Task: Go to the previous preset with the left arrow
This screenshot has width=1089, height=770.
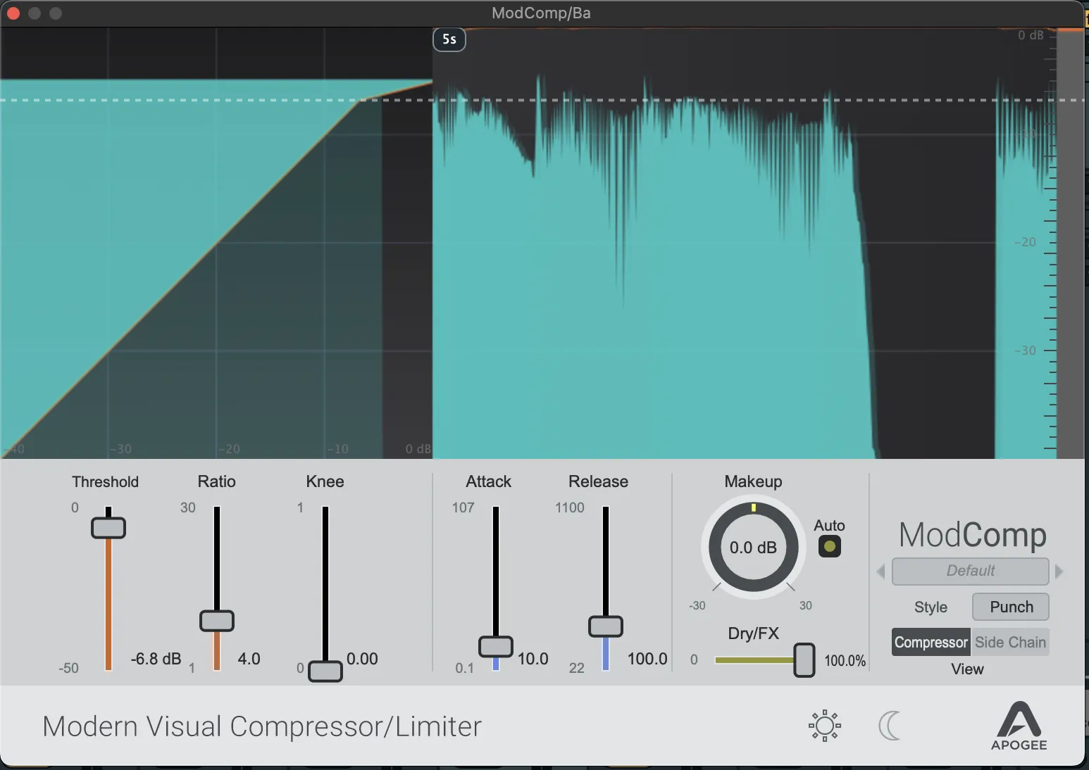Action: (880, 571)
